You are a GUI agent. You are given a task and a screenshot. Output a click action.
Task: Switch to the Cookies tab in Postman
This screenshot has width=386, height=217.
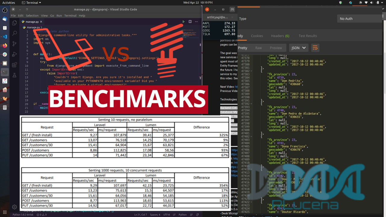pos(257,36)
